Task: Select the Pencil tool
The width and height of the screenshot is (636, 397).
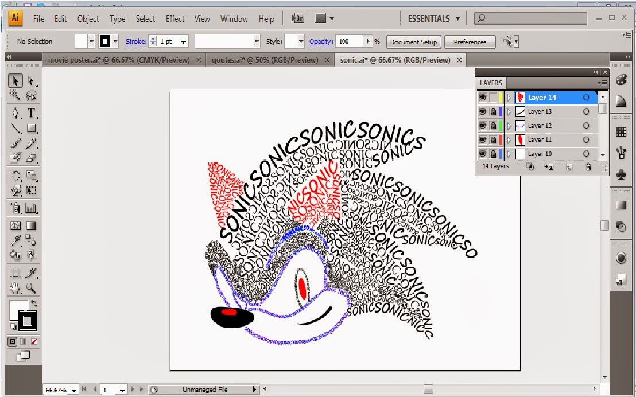Action: tap(31, 143)
